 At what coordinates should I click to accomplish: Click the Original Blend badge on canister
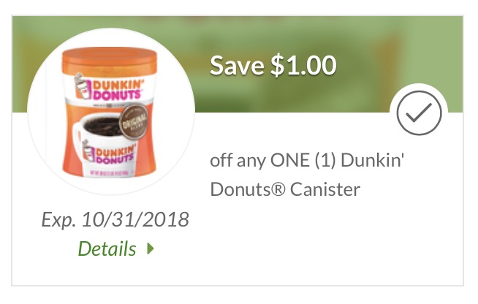134,122
